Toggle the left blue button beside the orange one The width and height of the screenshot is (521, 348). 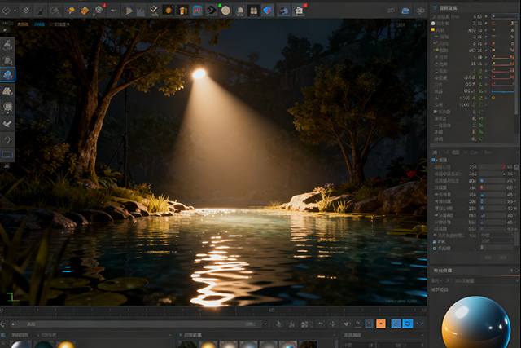coord(395,324)
